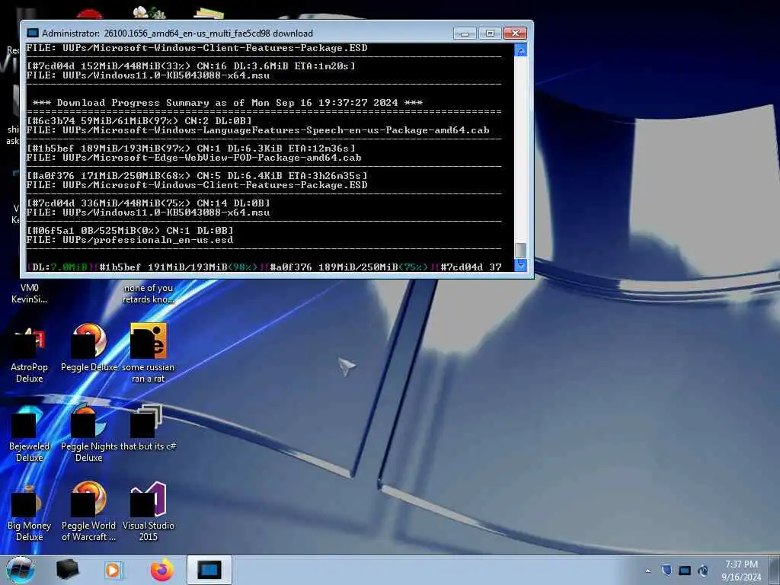The height and width of the screenshot is (585, 780).
Task: Click the Windows Start orb
Action: click(x=21, y=570)
